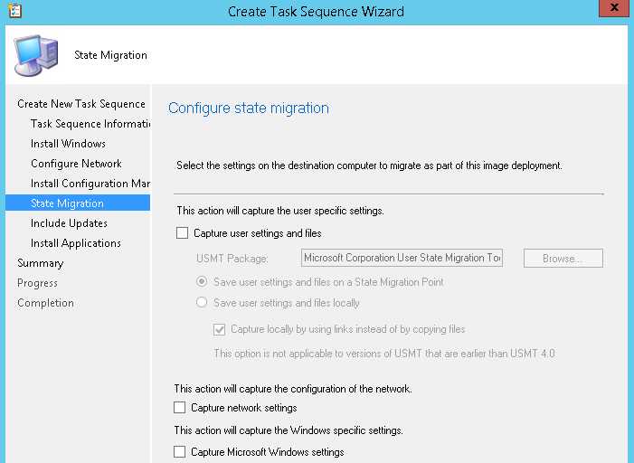Go to the Summary step
This screenshot has width=634, height=463.
tap(40, 263)
